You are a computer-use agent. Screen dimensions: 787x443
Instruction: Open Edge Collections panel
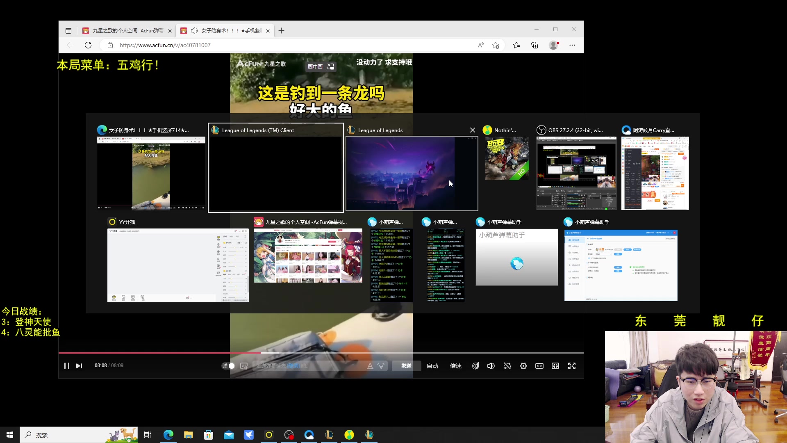535,45
